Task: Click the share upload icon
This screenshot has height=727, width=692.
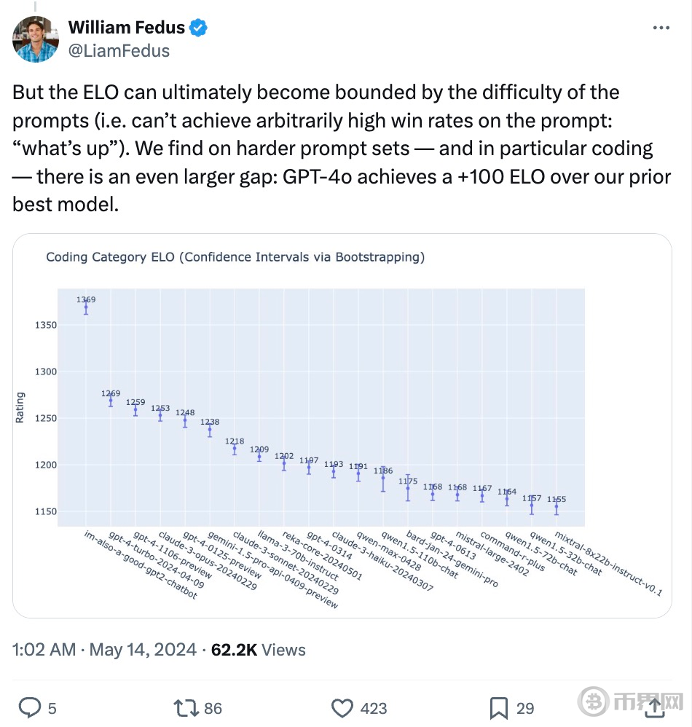Action: (x=655, y=708)
